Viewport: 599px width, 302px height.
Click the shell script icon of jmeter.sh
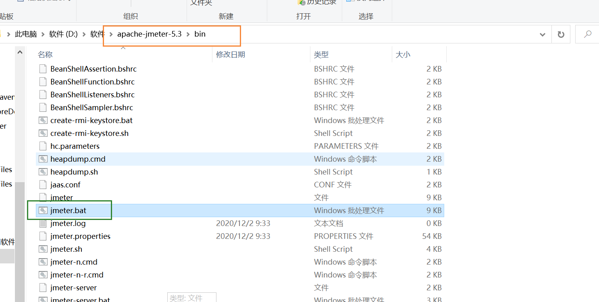[43, 249]
